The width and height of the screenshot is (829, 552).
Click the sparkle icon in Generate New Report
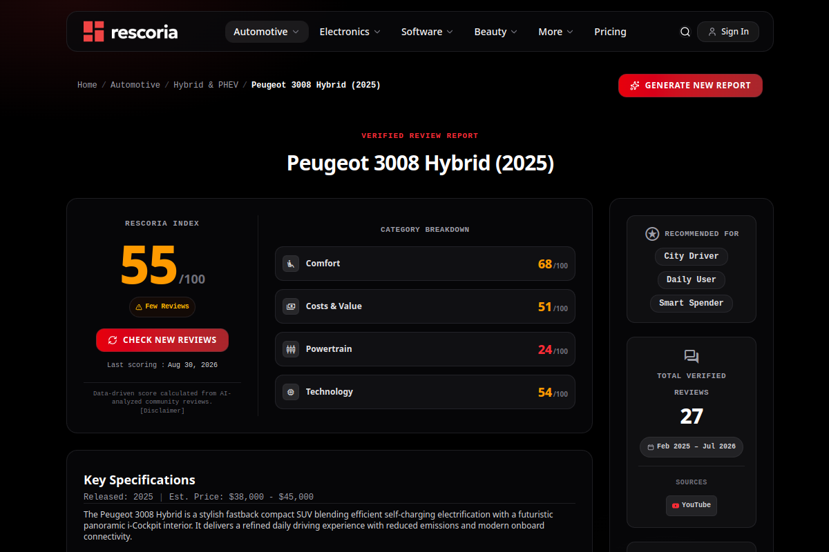[635, 86]
